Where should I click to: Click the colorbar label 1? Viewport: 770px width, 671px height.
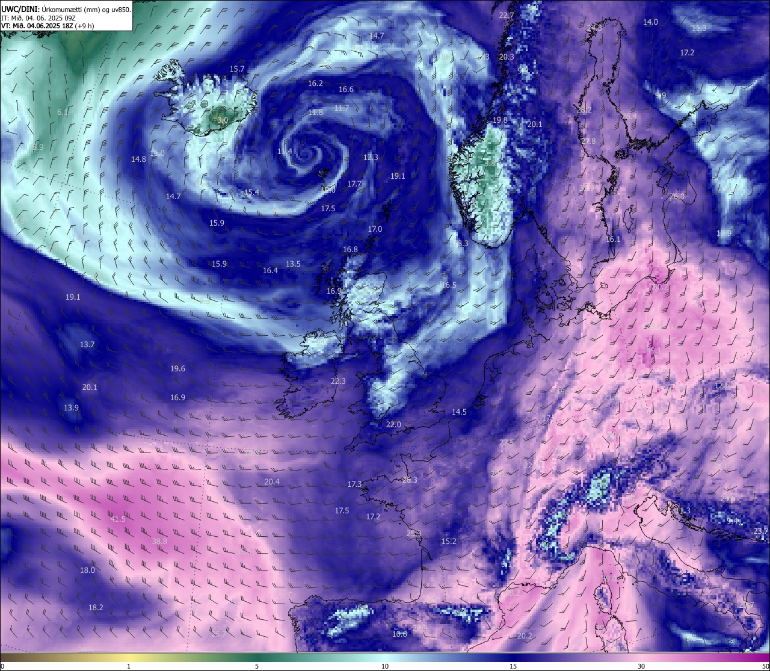click(x=129, y=666)
